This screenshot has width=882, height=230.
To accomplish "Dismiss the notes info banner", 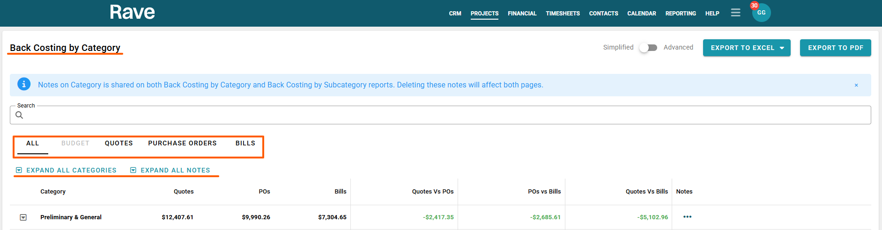I will (x=856, y=85).
